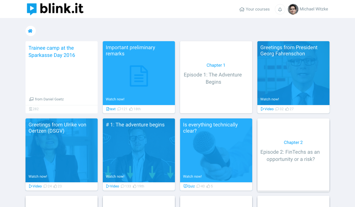
Task: Click Watch now! on technically clear card
Action: (192, 176)
